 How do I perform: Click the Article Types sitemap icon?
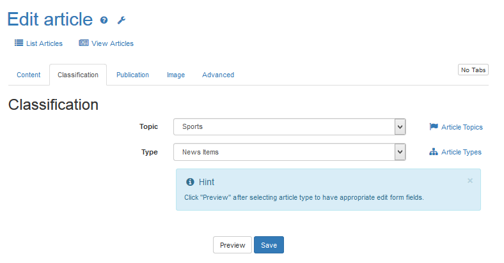tap(434, 152)
